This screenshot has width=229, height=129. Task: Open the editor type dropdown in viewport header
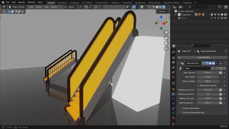pyautogui.click(x=4, y=7)
